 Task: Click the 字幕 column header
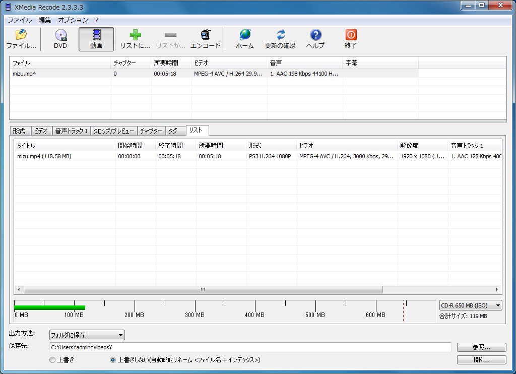[380, 63]
